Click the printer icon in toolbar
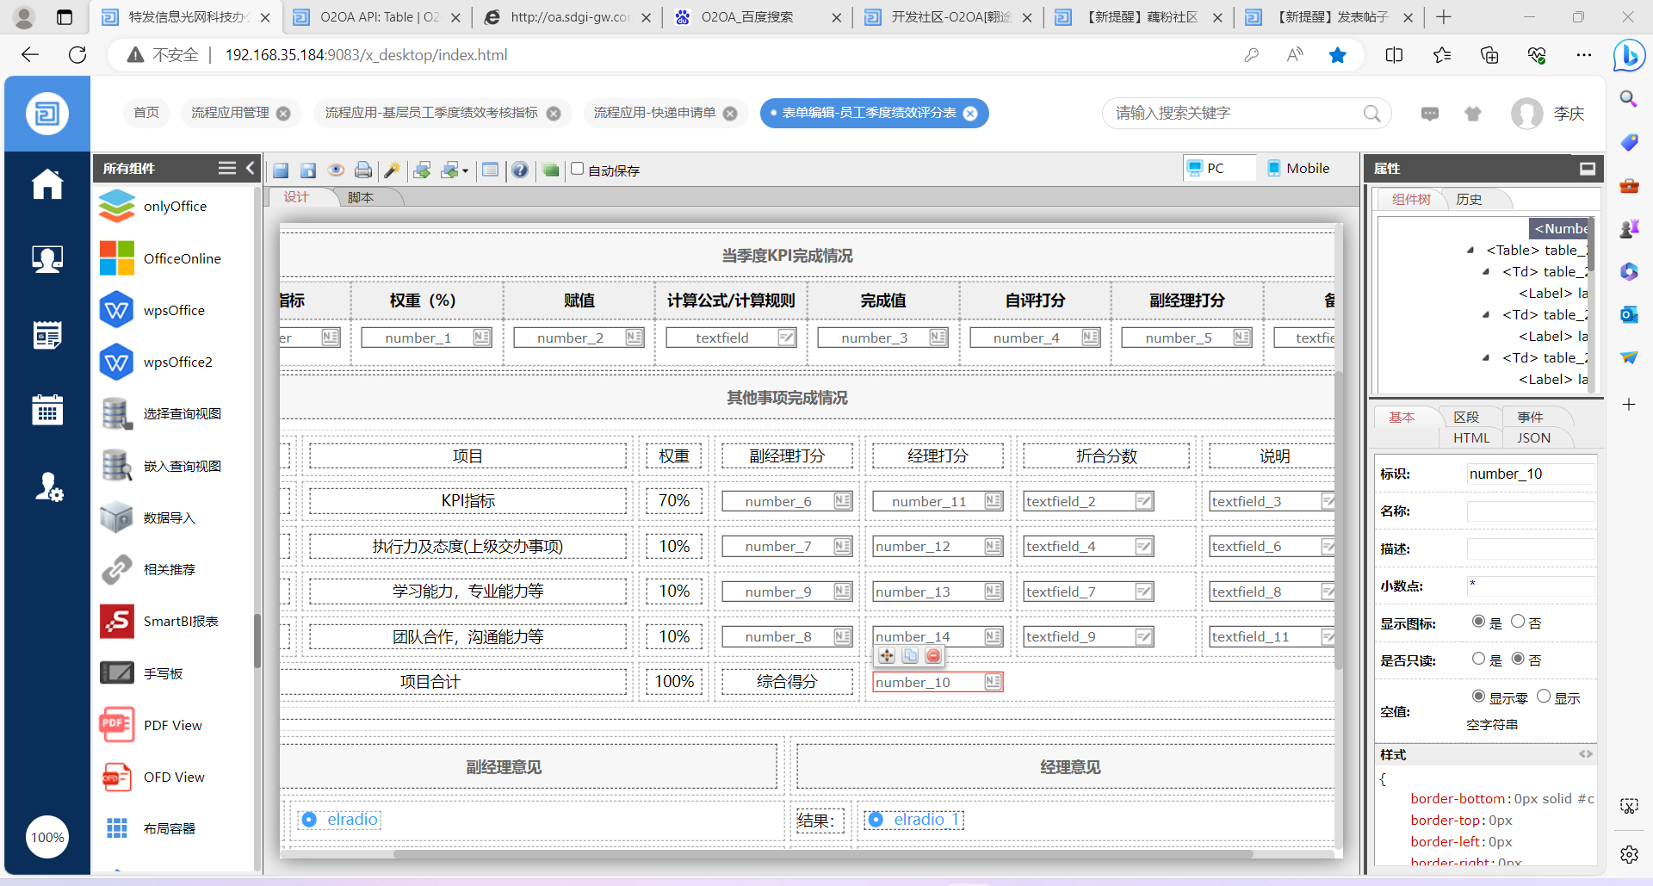The width and height of the screenshot is (1653, 886). tap(363, 170)
